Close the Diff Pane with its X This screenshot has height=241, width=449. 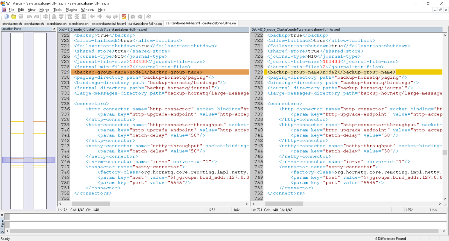click(2, 215)
